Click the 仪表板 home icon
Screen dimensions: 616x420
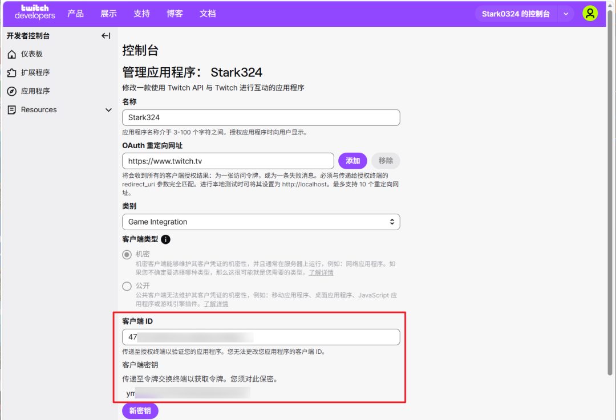pos(12,54)
